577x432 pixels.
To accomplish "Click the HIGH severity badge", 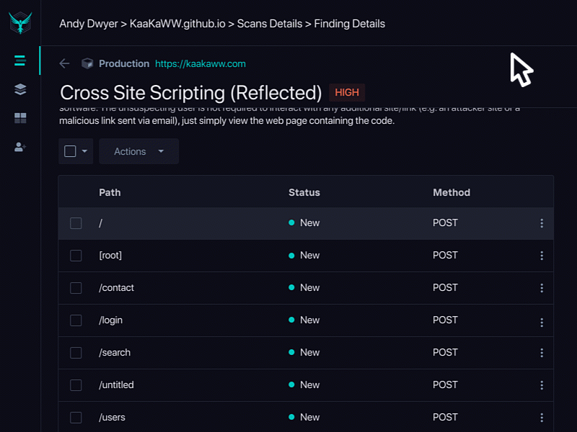I will coord(347,92).
